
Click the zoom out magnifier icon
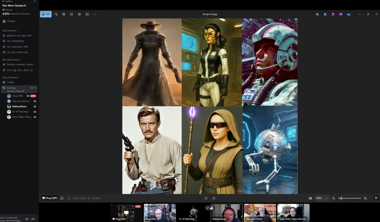(x=333, y=198)
